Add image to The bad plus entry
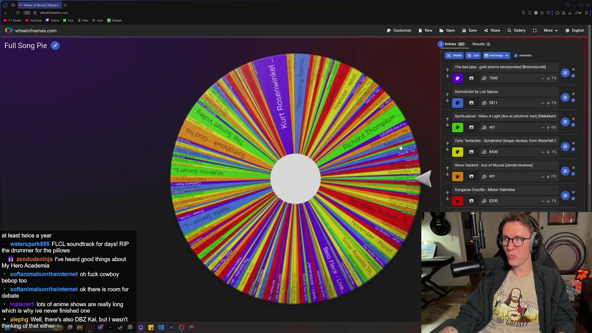 471,78
